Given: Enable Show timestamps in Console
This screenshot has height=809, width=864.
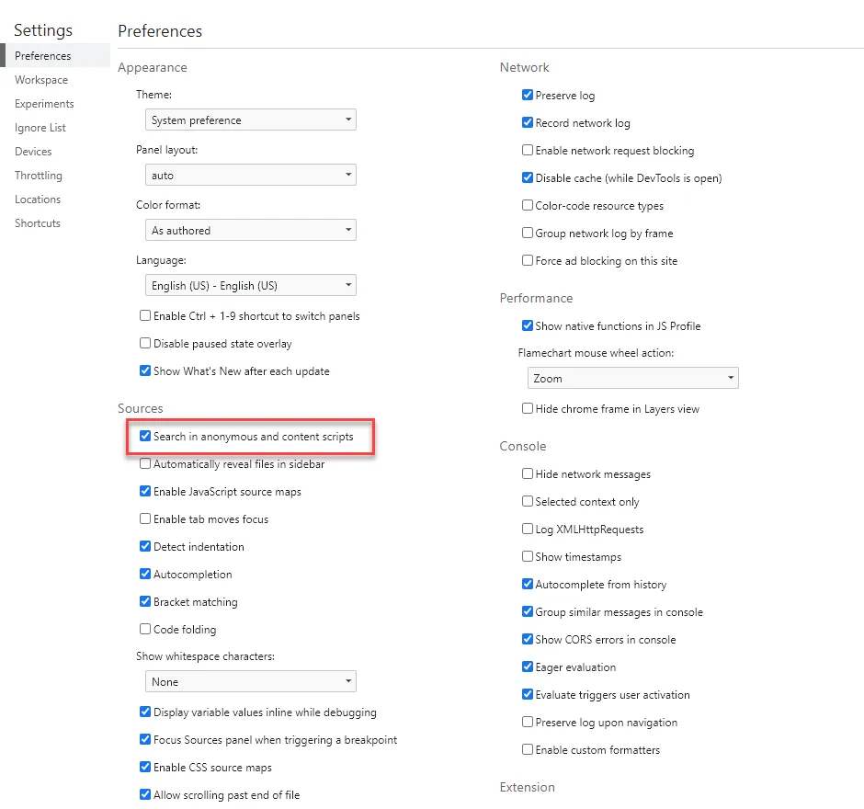Looking at the screenshot, I should tap(528, 557).
